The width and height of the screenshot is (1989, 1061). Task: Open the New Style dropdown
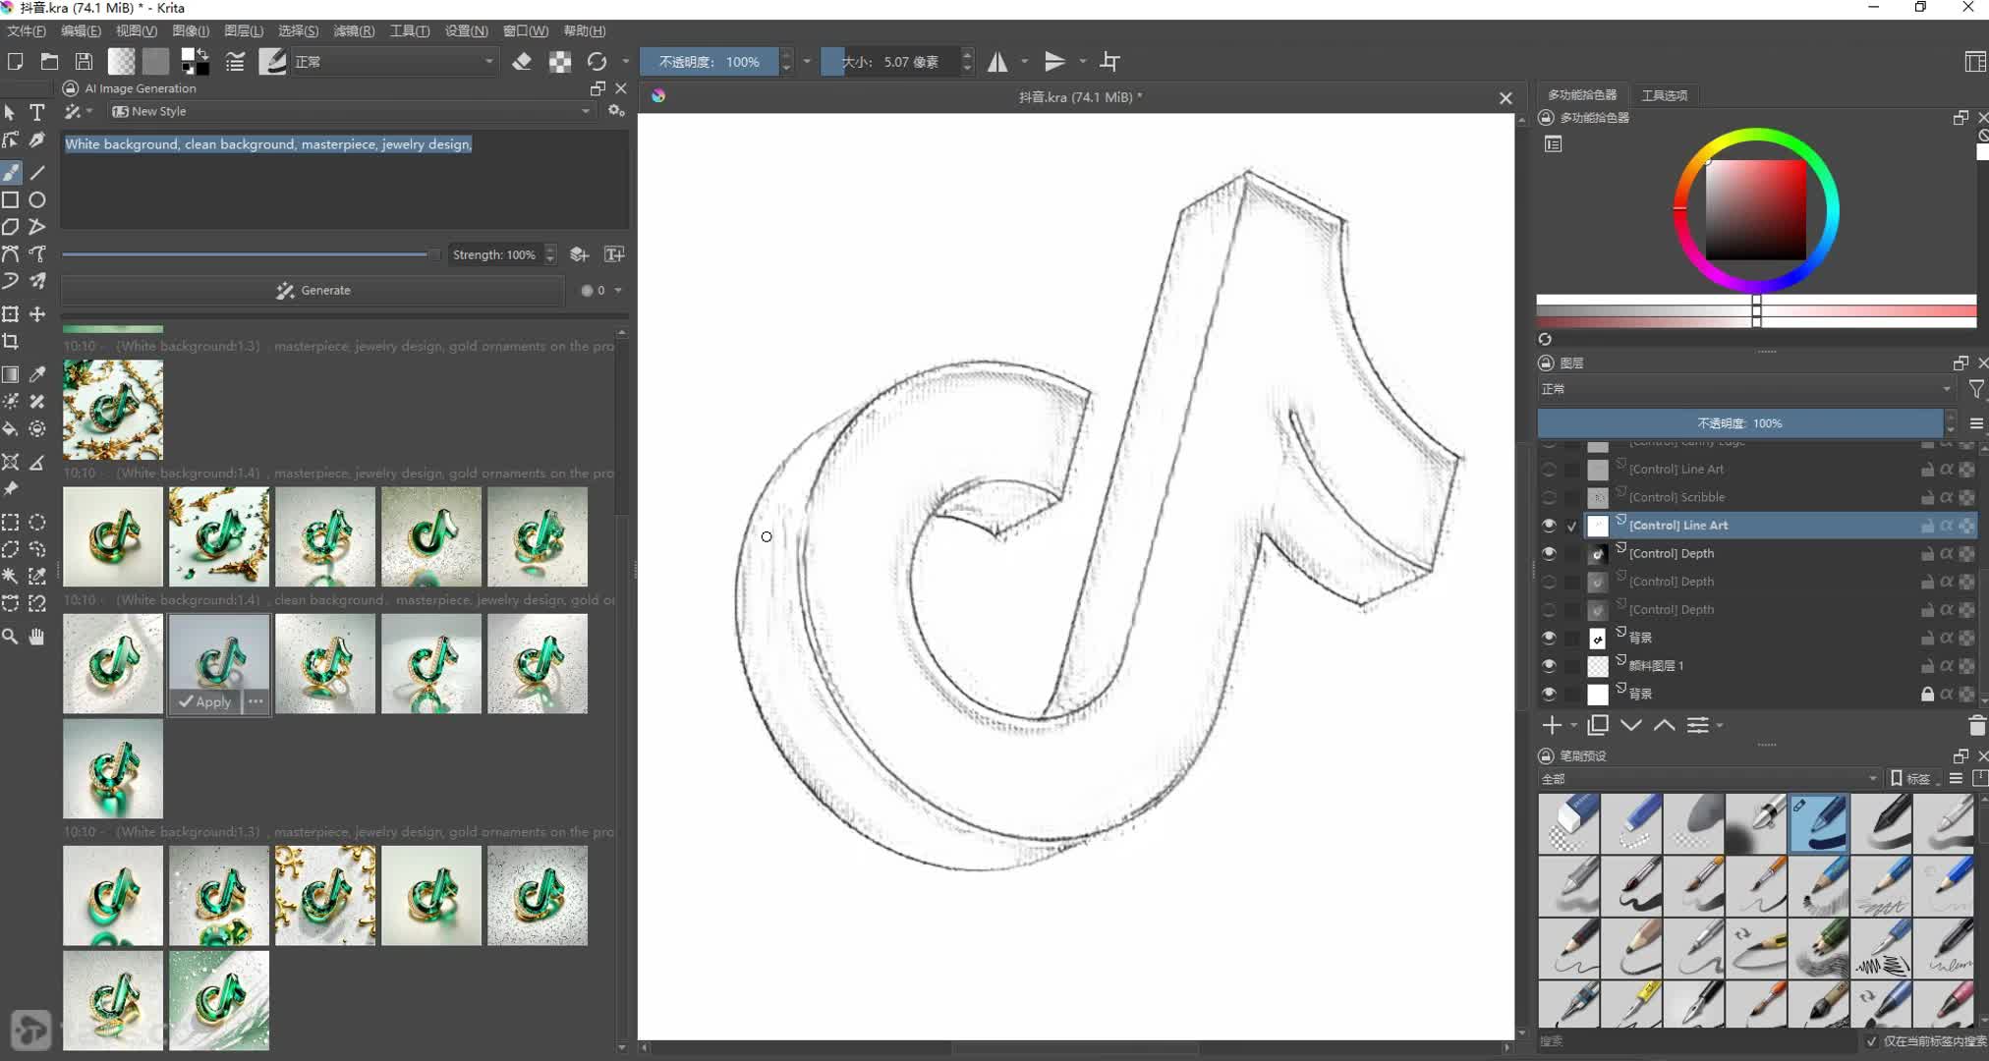[351, 111]
